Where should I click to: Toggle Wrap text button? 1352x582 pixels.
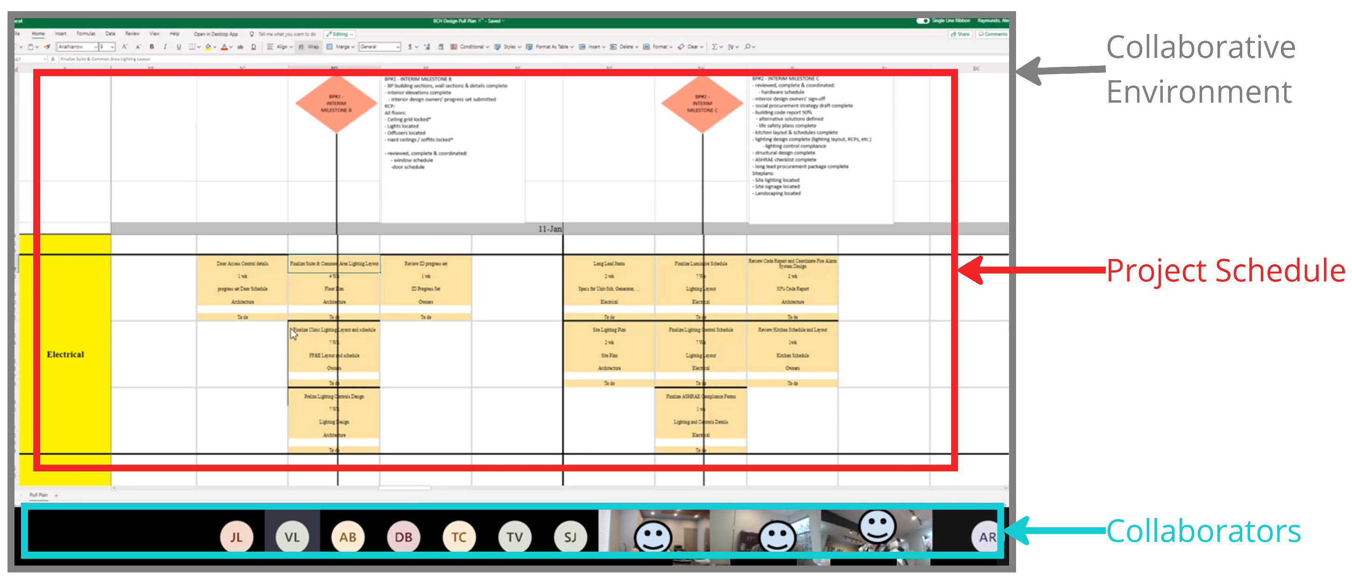309,47
